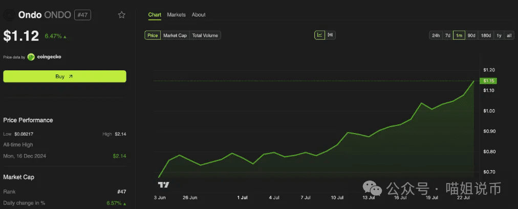Click the coingecko price data link

tap(45, 57)
